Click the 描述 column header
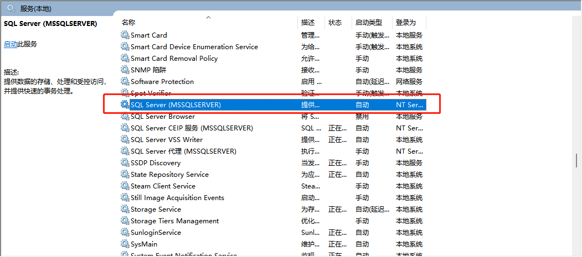The image size is (582, 257). tap(308, 23)
